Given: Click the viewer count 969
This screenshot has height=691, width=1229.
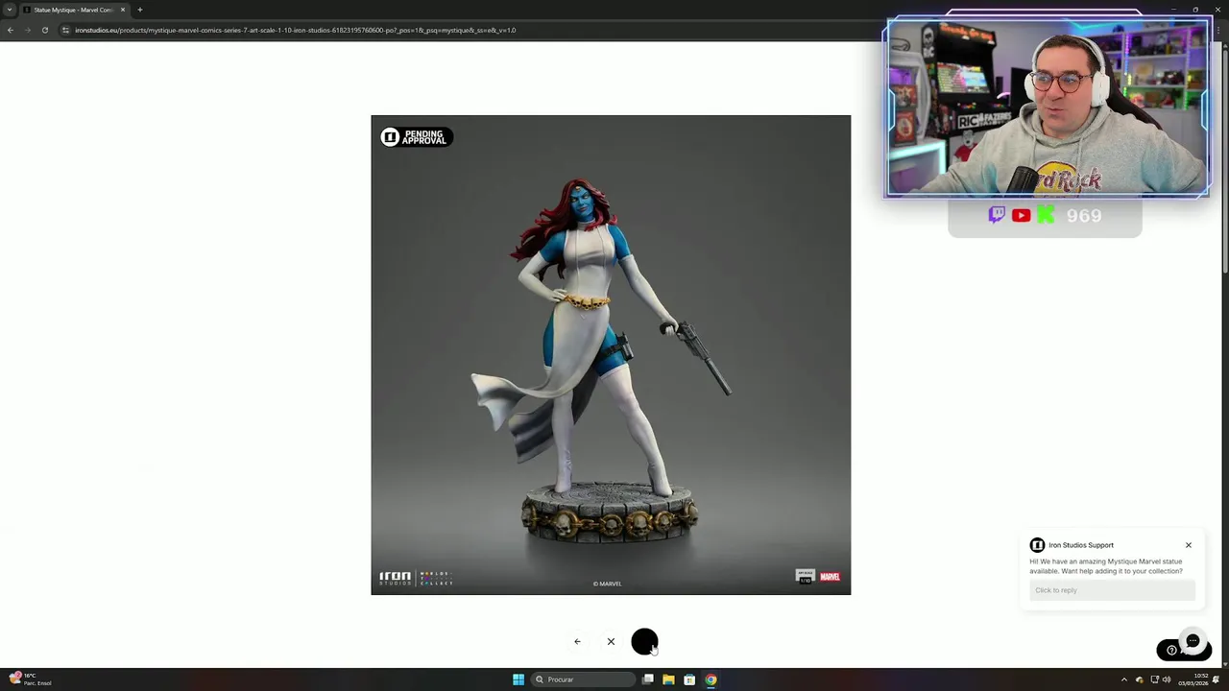Looking at the screenshot, I should pos(1084,216).
